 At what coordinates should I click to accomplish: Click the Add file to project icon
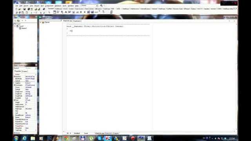[x=36, y=9]
